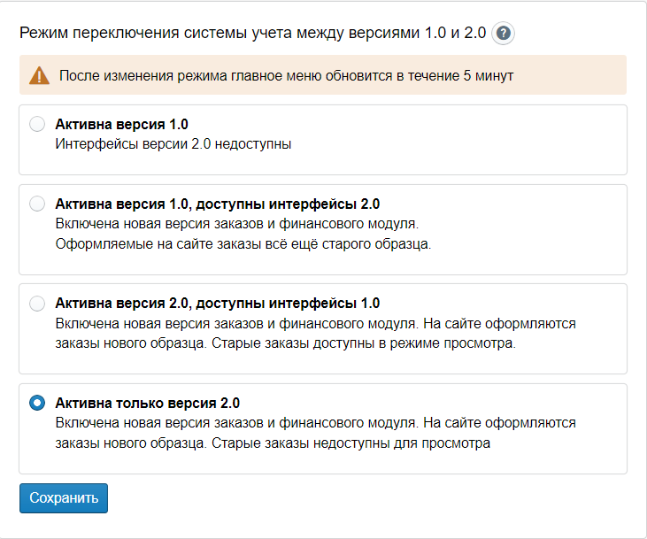Viewport: 647px width, 539px height.
Task: Click the first line of second option's description
Action: tap(235, 224)
